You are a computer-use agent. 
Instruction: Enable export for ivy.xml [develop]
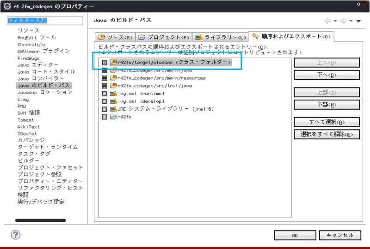point(105,101)
